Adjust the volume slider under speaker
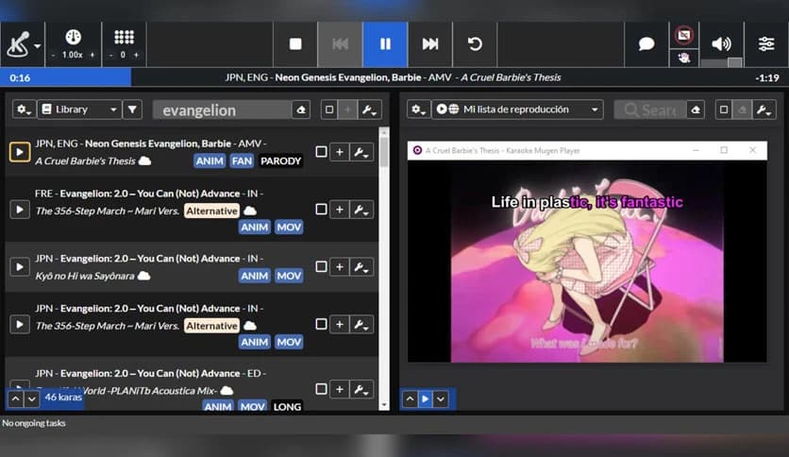This screenshot has height=457, width=789. [x=721, y=62]
